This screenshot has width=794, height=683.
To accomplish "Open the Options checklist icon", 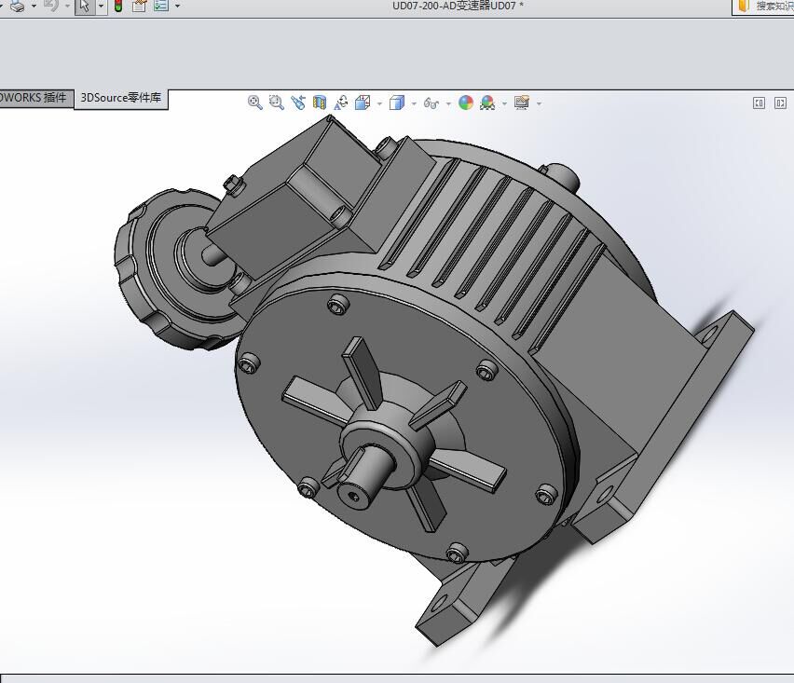I will (x=160, y=7).
